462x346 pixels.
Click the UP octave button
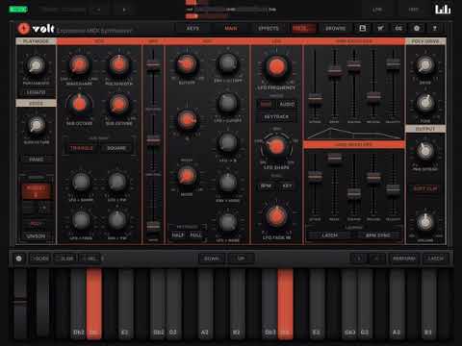coord(241,259)
